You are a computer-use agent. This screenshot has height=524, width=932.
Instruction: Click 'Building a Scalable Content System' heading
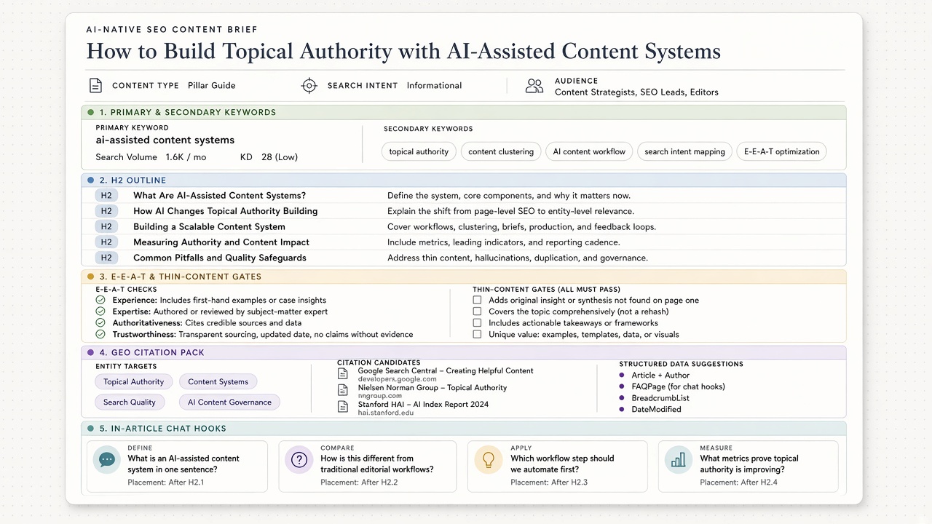209,227
